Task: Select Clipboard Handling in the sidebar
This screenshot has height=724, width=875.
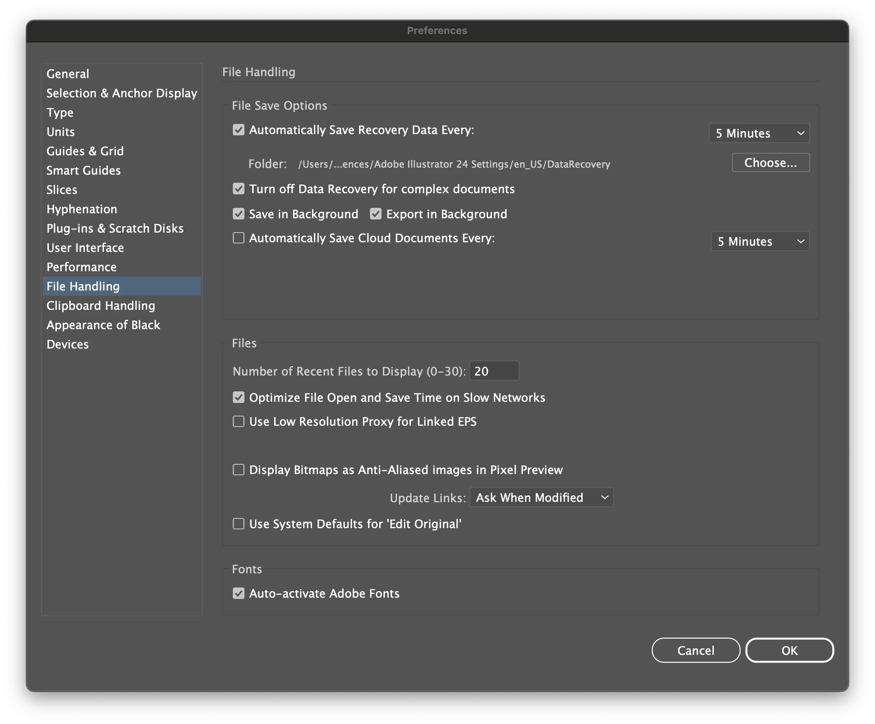Action: (101, 306)
